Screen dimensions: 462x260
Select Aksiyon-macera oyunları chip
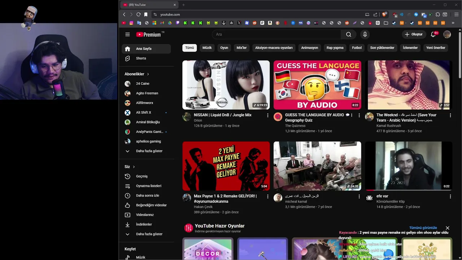tap(274, 48)
